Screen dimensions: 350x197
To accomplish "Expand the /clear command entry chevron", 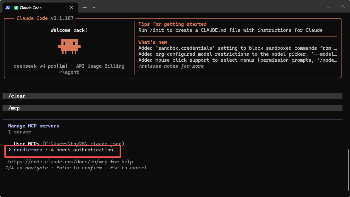I will pos(4,96).
